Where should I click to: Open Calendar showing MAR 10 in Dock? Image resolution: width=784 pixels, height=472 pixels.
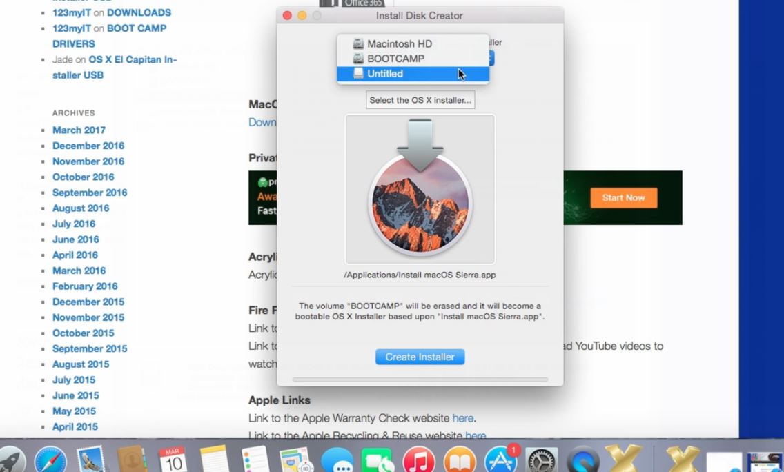tap(173, 460)
